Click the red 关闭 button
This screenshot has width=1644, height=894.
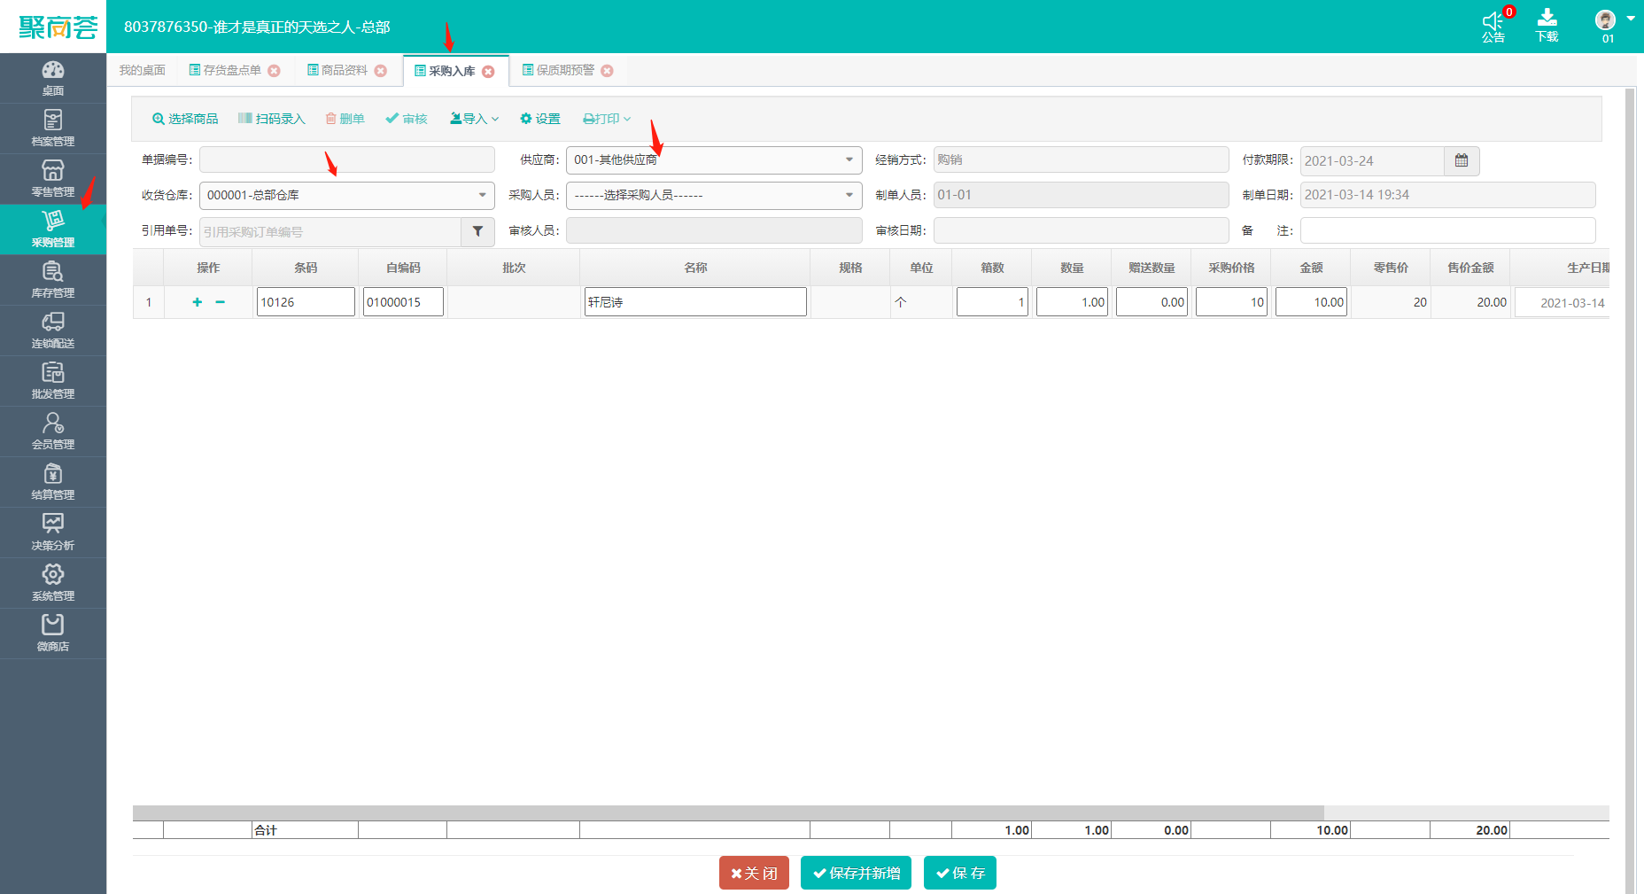point(754,873)
